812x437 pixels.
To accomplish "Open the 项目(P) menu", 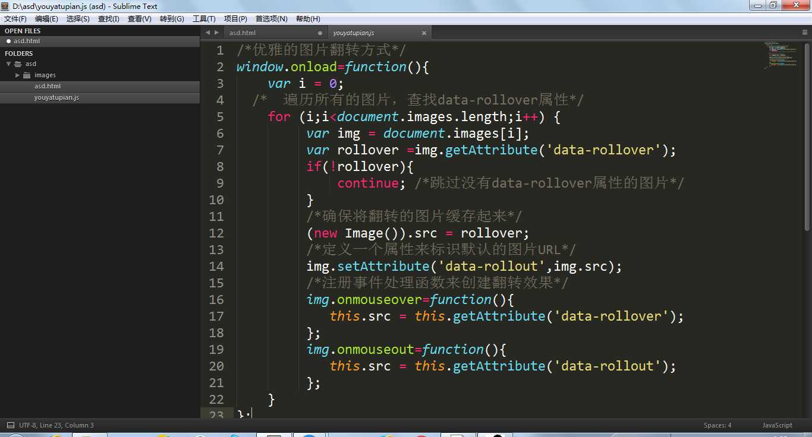I will point(235,19).
